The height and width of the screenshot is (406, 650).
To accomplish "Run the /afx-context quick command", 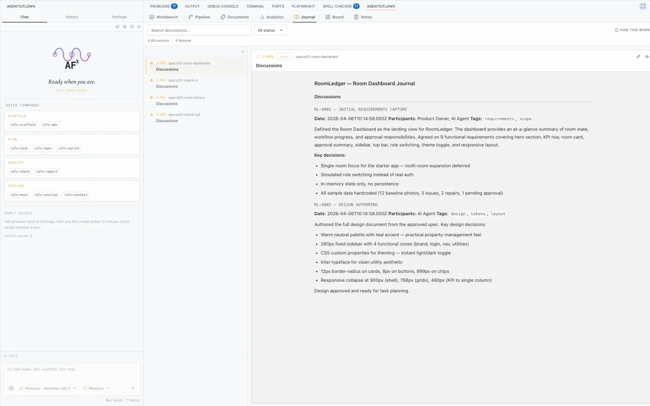I will pos(76,195).
